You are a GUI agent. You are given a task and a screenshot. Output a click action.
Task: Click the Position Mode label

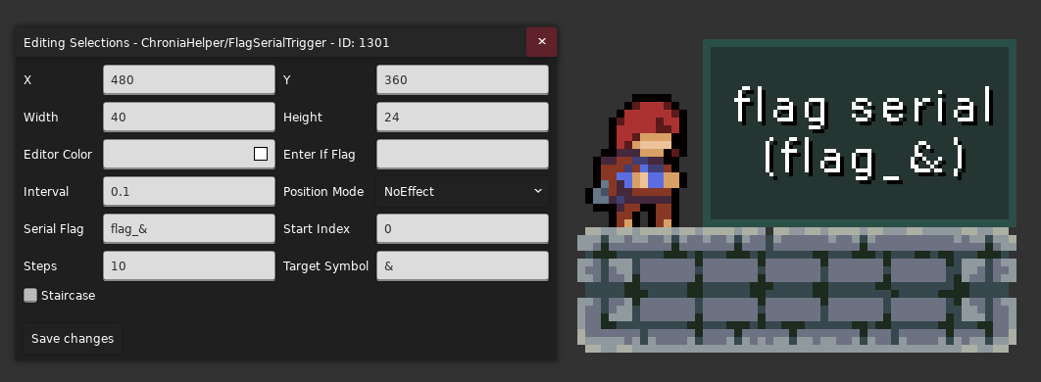click(323, 192)
